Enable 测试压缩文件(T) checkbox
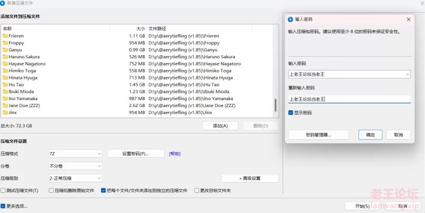The width and height of the screenshot is (425, 213). pyautogui.click(x=3, y=190)
